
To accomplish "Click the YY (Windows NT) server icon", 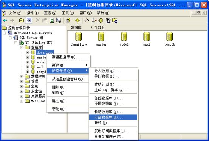I will tap(22, 43).
